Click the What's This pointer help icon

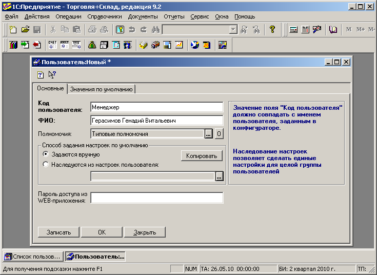click(52, 75)
